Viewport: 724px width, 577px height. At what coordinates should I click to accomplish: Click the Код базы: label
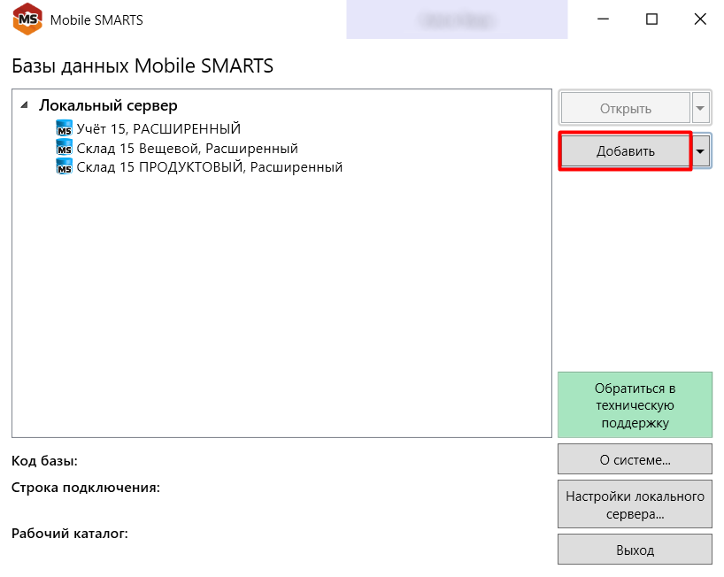tap(44, 461)
